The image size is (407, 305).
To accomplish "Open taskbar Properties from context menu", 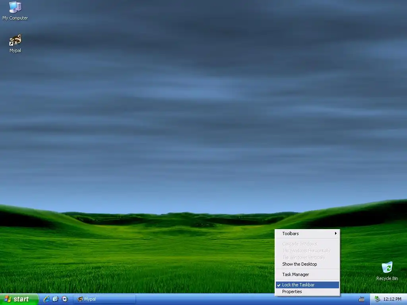I will coord(307,291).
